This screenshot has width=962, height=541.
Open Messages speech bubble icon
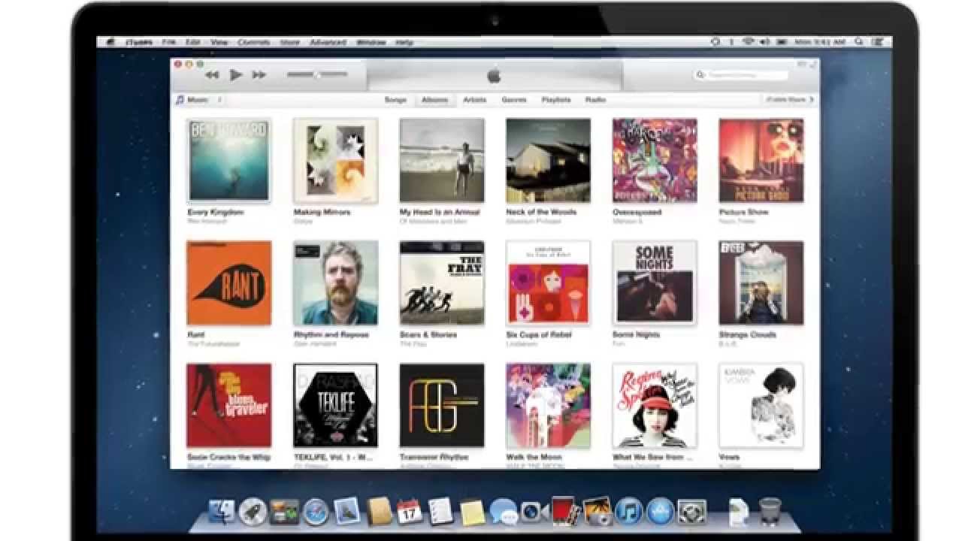pyautogui.click(x=503, y=512)
